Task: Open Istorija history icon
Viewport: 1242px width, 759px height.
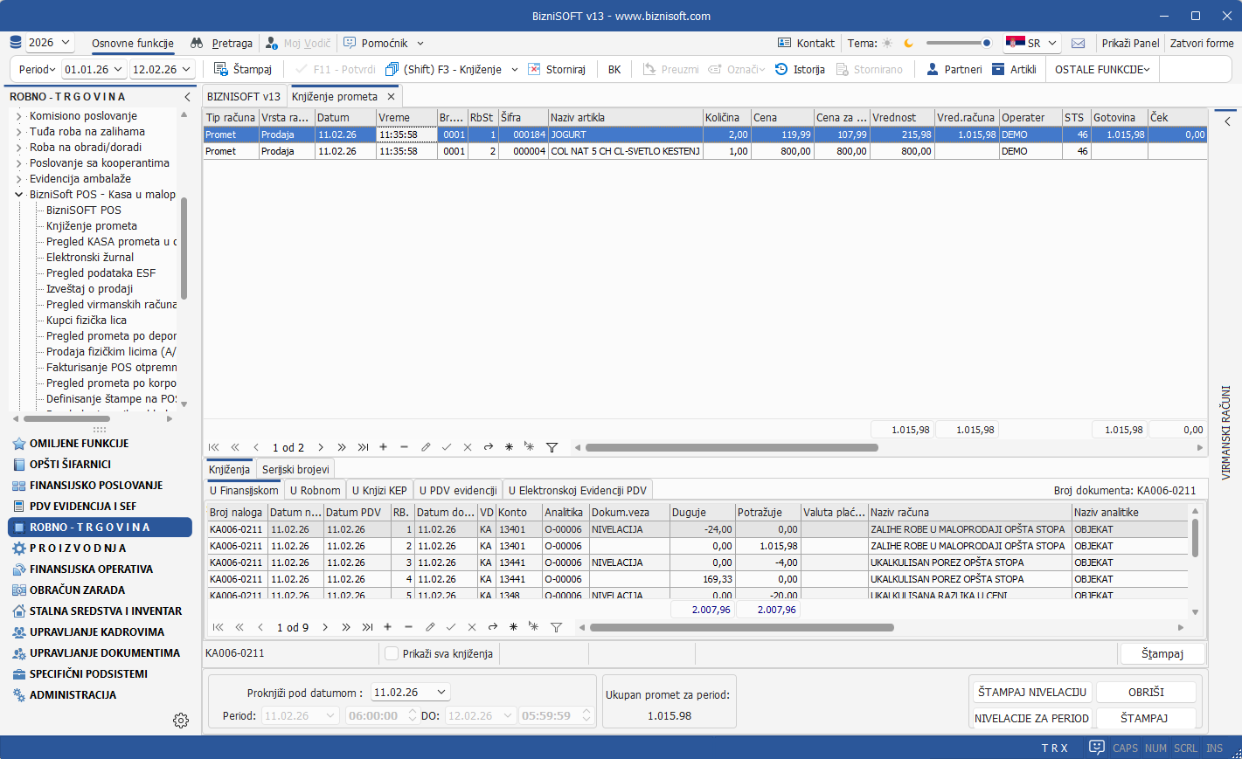Action: (x=781, y=69)
